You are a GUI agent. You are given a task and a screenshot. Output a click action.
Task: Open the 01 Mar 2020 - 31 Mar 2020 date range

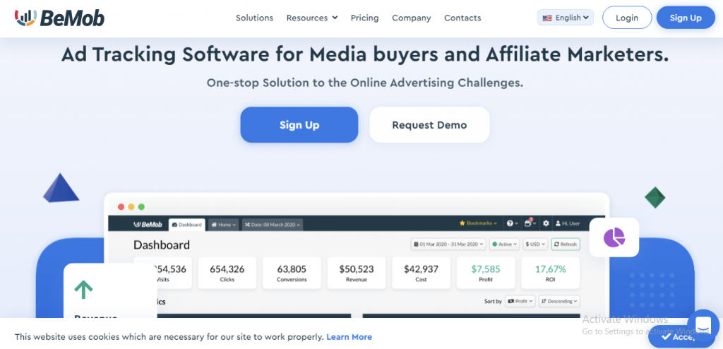coord(448,244)
